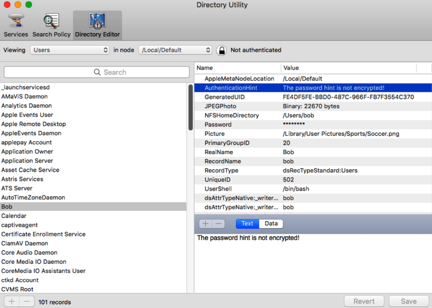The width and height of the screenshot is (432, 308).
Task: Select the _launchservicesd record
Action: tap(93, 87)
